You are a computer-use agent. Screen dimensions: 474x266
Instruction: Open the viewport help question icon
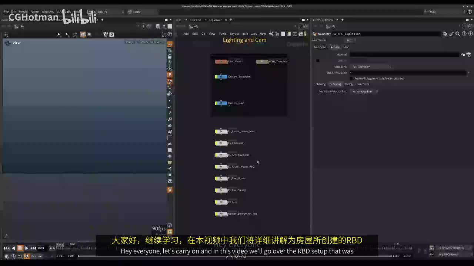point(170,34)
